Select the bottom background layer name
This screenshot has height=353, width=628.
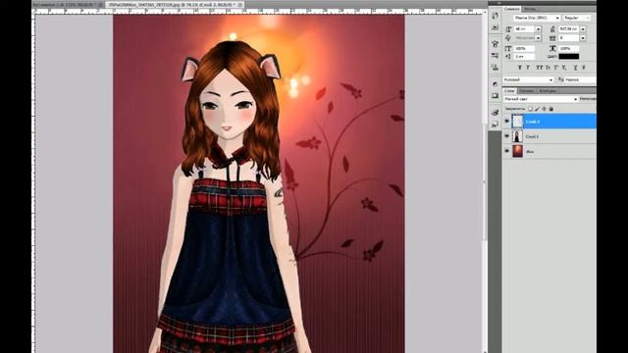tap(530, 151)
